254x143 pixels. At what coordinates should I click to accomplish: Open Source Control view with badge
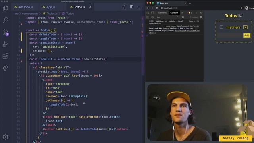click(6, 33)
